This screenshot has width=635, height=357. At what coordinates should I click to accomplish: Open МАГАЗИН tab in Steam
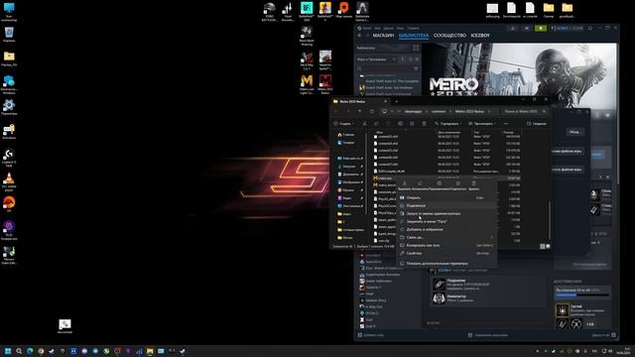383,36
